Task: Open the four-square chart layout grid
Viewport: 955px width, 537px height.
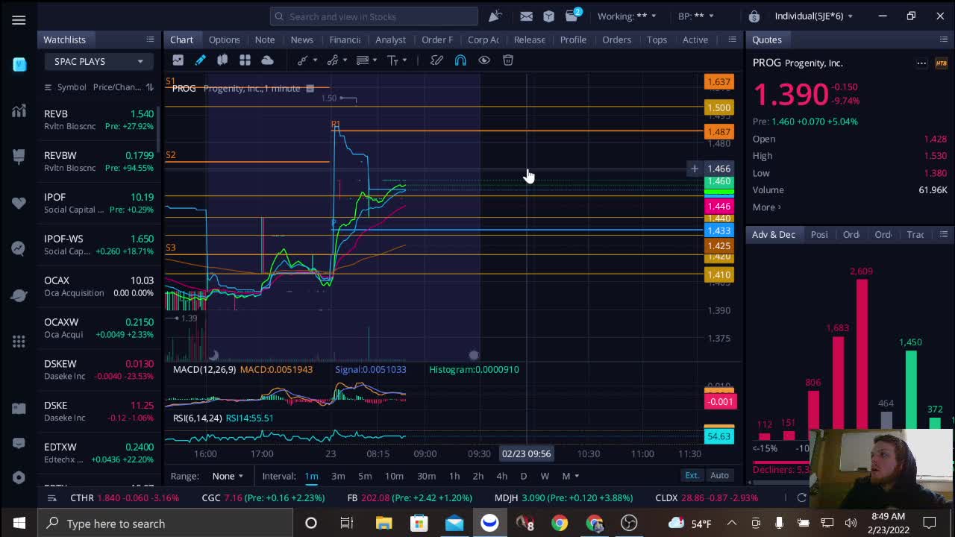Action: (x=245, y=60)
